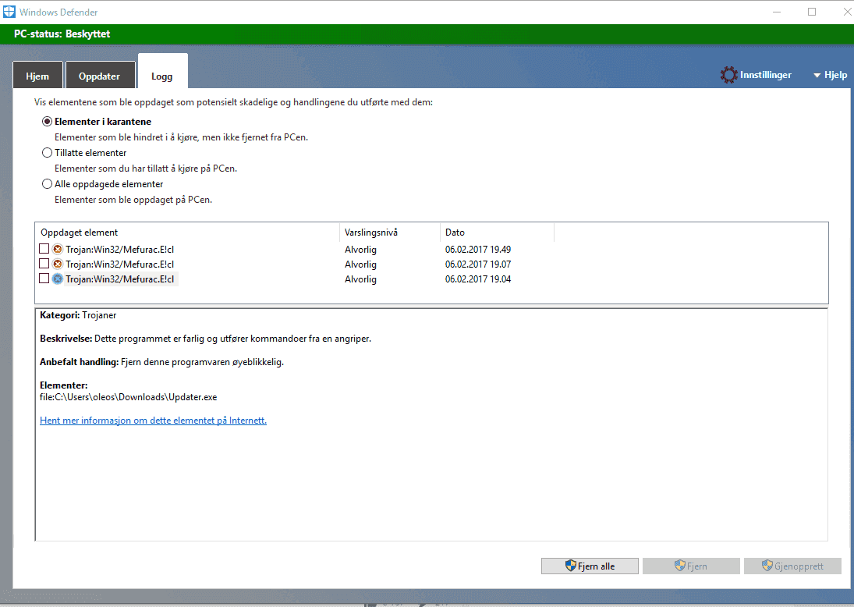Switch to the Oppdater tab
The height and width of the screenshot is (607, 854).
tap(100, 76)
